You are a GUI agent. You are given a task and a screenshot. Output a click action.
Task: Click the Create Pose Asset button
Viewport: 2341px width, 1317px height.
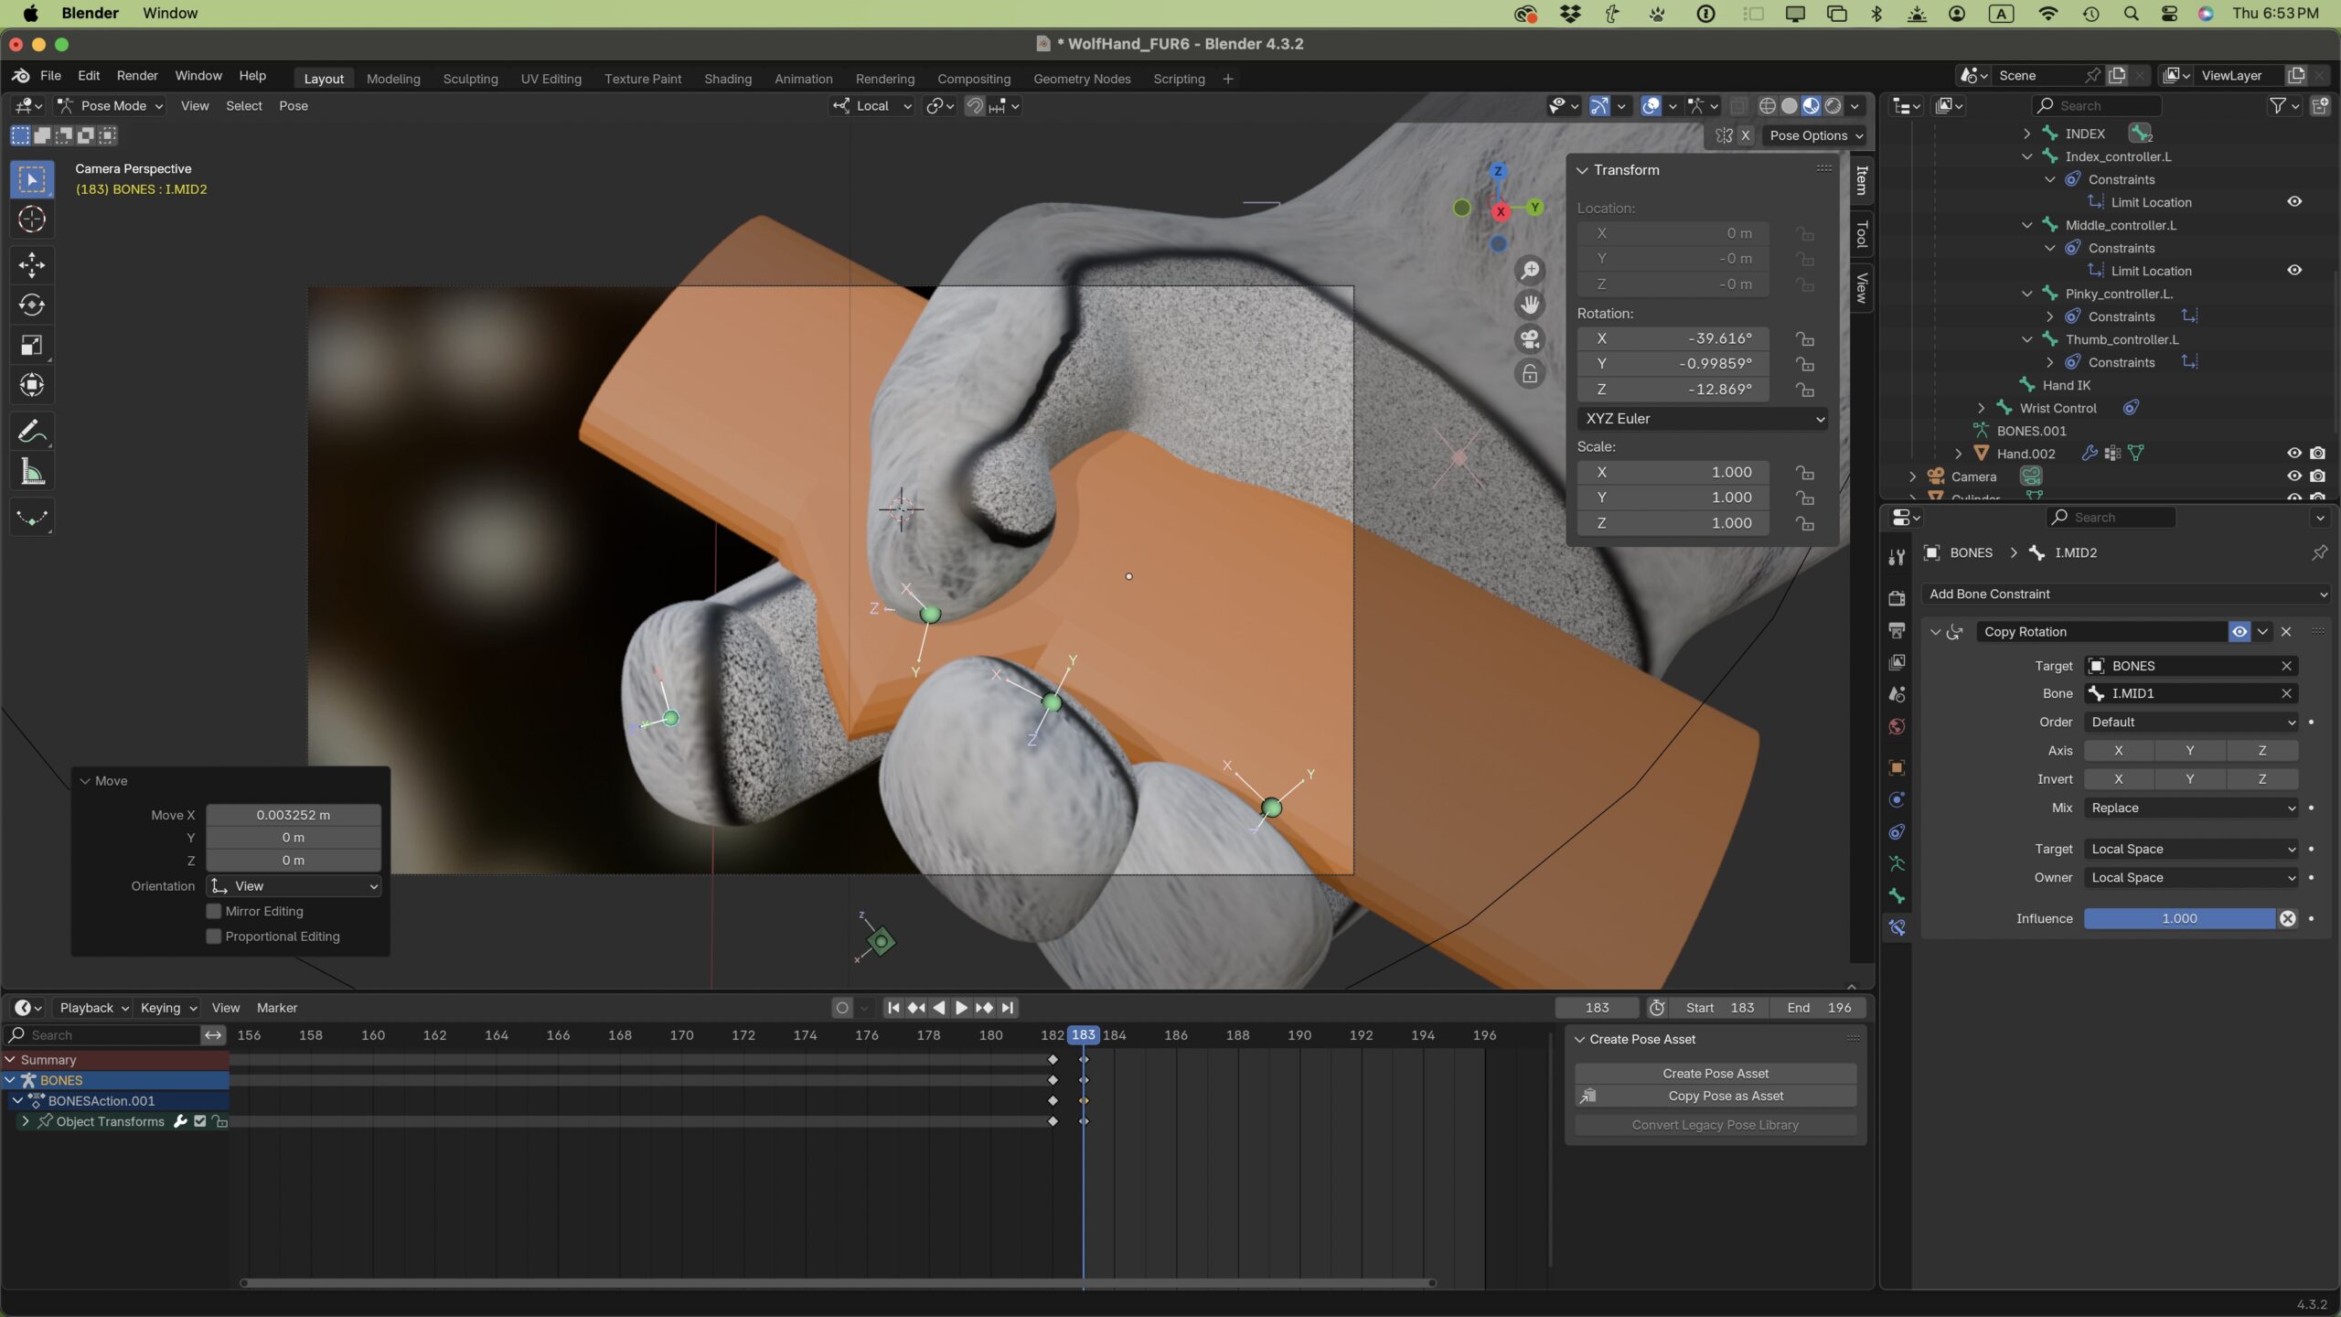(1715, 1073)
